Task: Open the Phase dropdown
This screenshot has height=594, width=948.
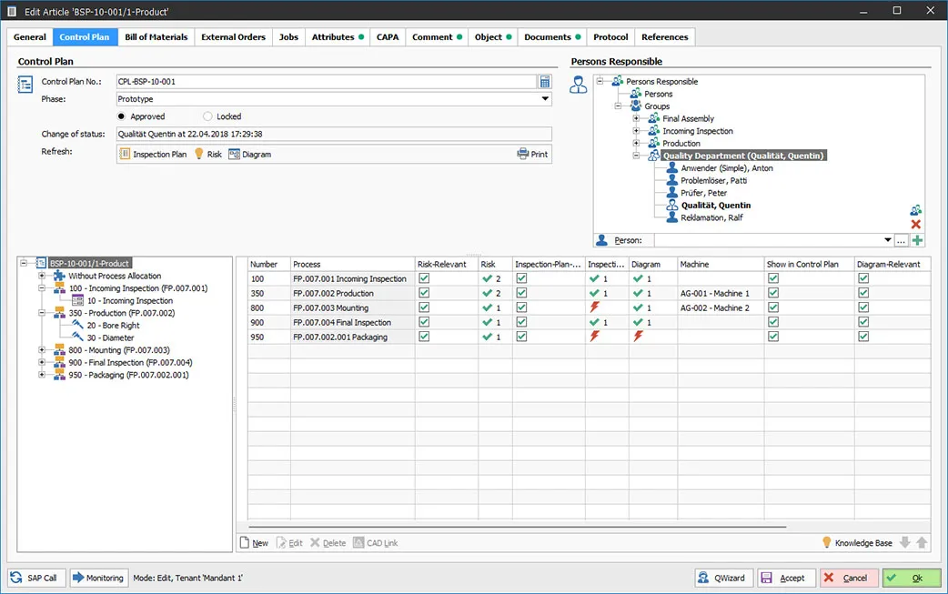Action: (545, 99)
